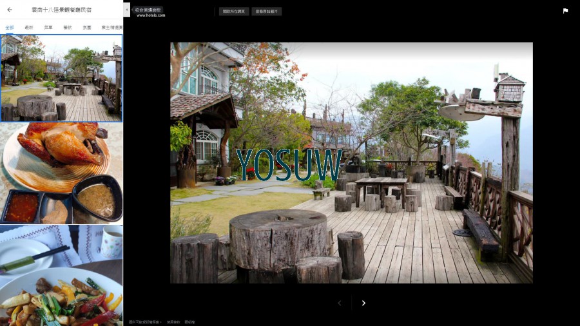The height and width of the screenshot is (326, 580).
Task: Click the main patio photo in the viewer
Action: pyautogui.click(x=351, y=162)
